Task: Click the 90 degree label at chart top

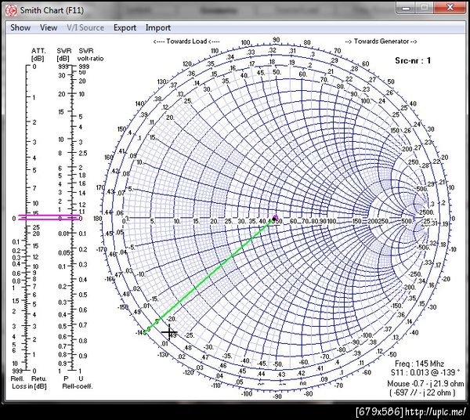Action: pyautogui.click(x=276, y=40)
